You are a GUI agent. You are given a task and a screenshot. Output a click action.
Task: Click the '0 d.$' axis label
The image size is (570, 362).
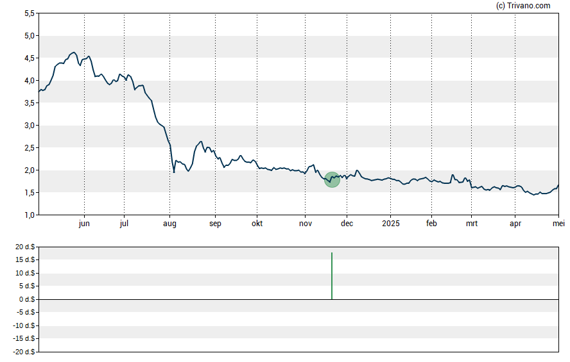(x=27, y=299)
